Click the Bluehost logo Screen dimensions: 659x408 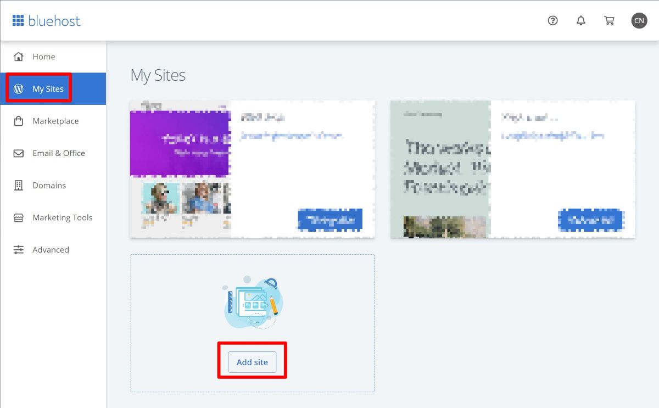click(47, 20)
